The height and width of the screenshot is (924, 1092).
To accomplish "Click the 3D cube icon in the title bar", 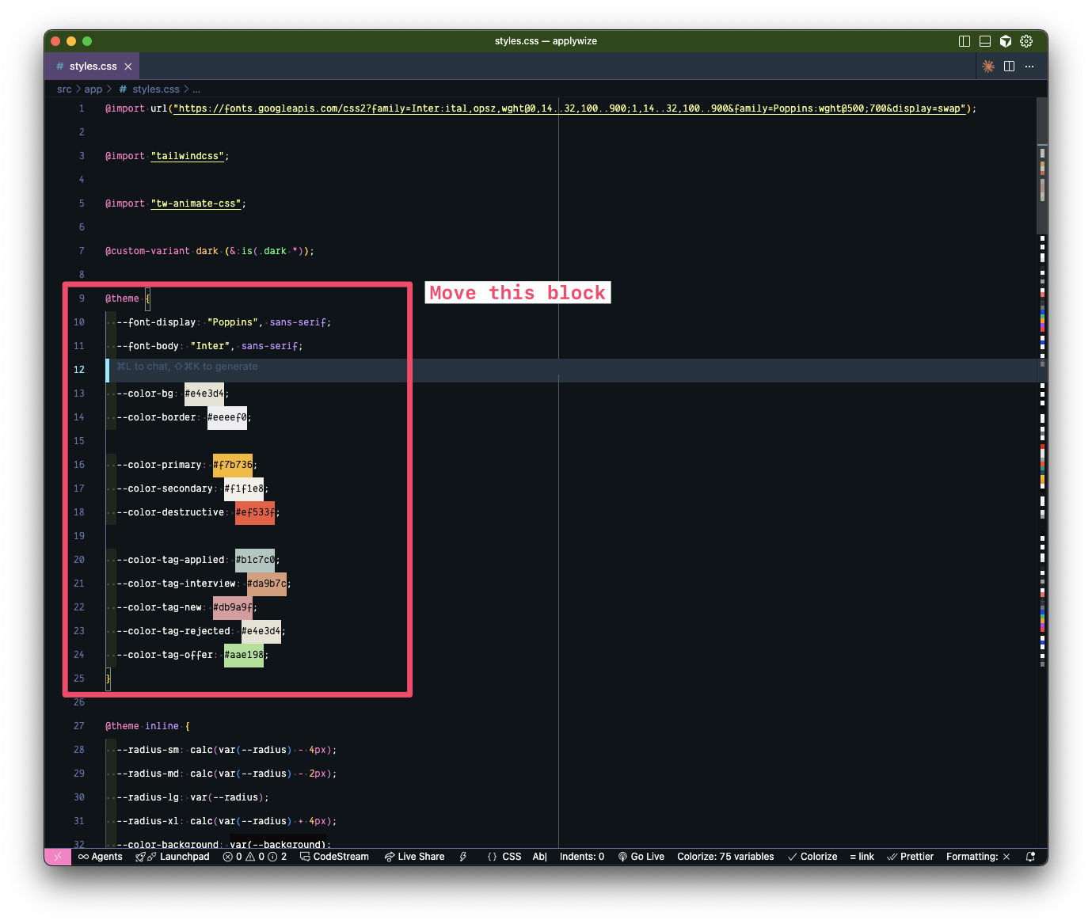I will 1006,40.
